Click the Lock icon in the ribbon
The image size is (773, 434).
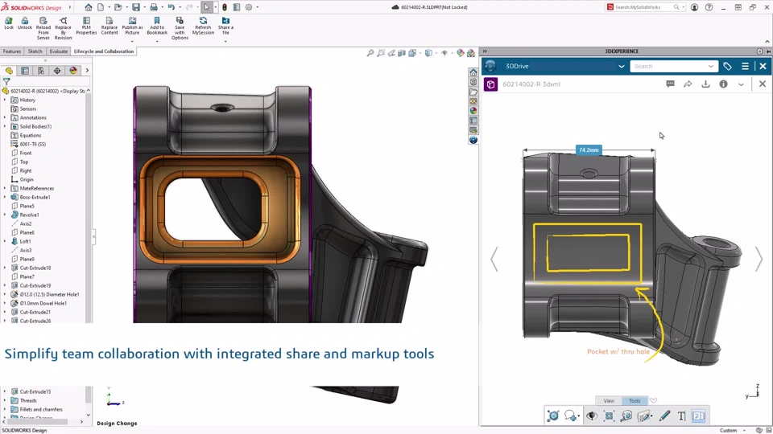(9, 23)
